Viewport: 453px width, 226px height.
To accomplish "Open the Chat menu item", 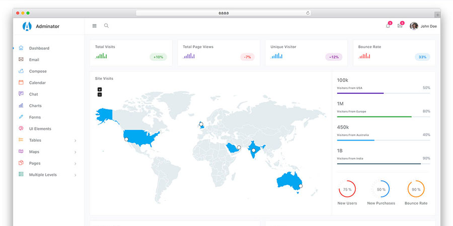I will click(34, 94).
